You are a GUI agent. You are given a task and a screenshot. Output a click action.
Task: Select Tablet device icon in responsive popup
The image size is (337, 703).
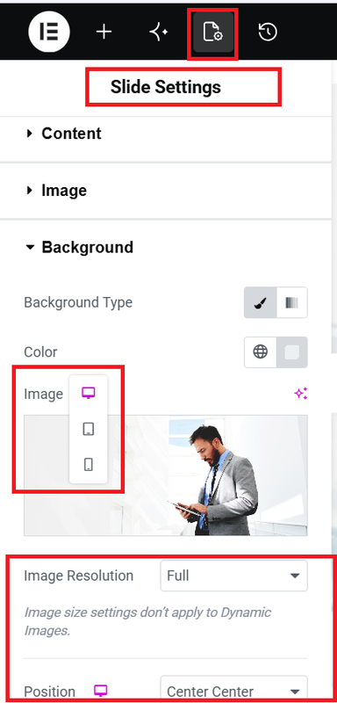(x=88, y=429)
